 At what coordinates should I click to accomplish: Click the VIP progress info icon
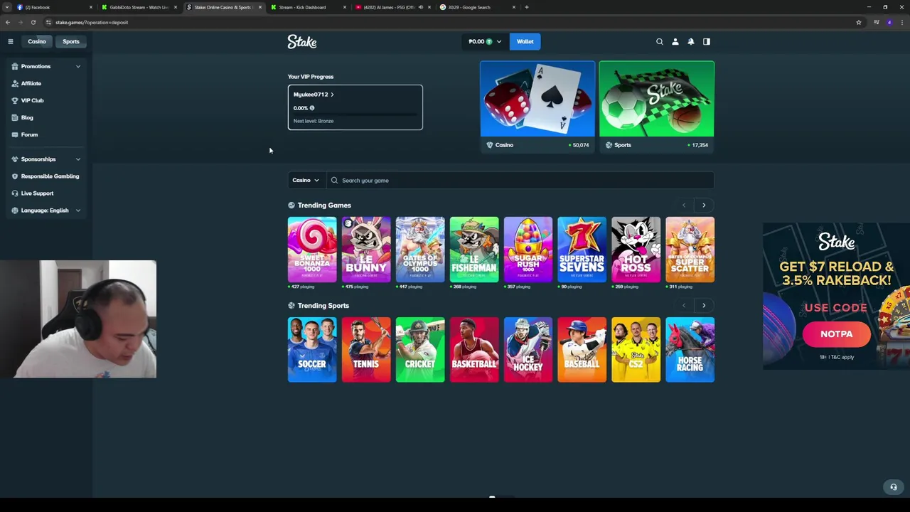point(311,108)
